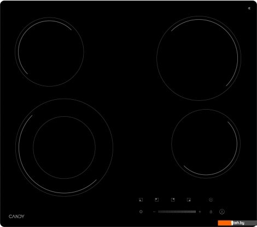Touch the power level slider bar

pos(177,212)
